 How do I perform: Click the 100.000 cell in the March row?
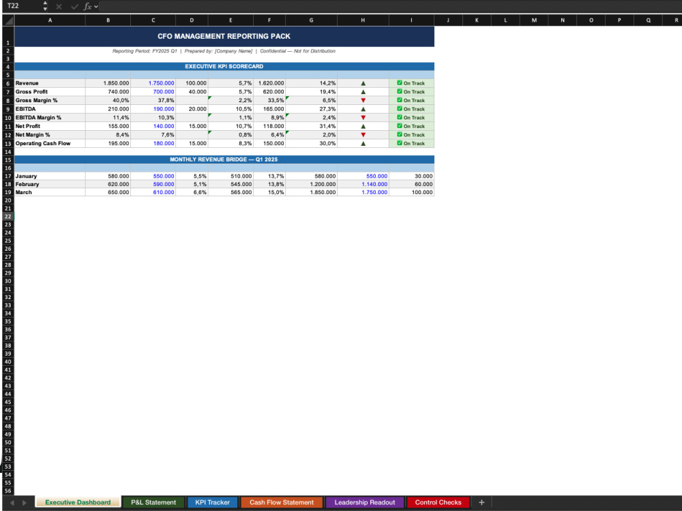point(411,192)
